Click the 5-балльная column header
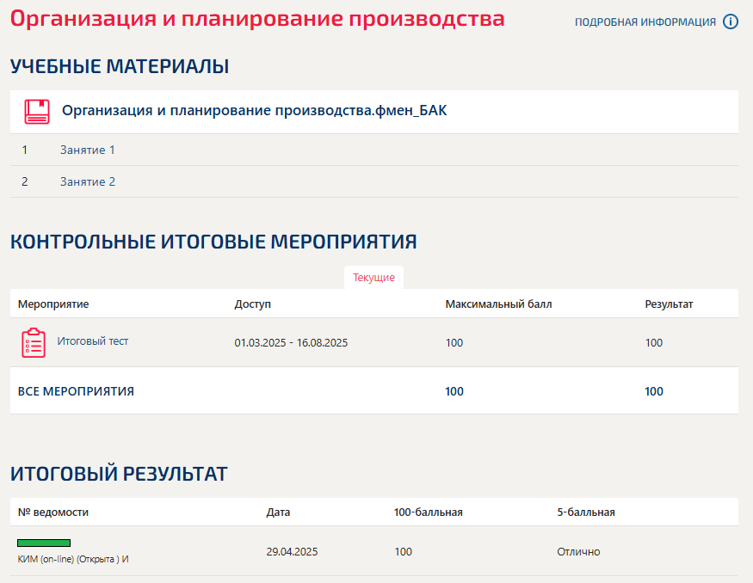The width and height of the screenshot is (753, 583). (x=585, y=512)
